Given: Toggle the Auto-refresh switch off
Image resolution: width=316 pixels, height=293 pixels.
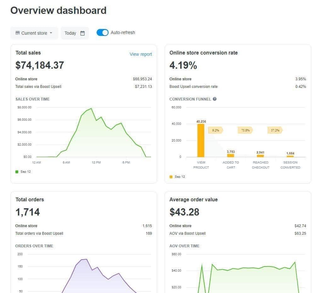Looking at the screenshot, I should (102, 32).
